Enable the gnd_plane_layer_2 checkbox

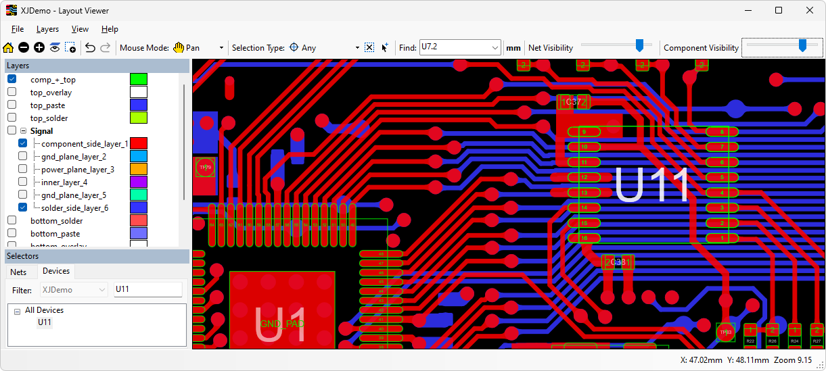tap(23, 156)
